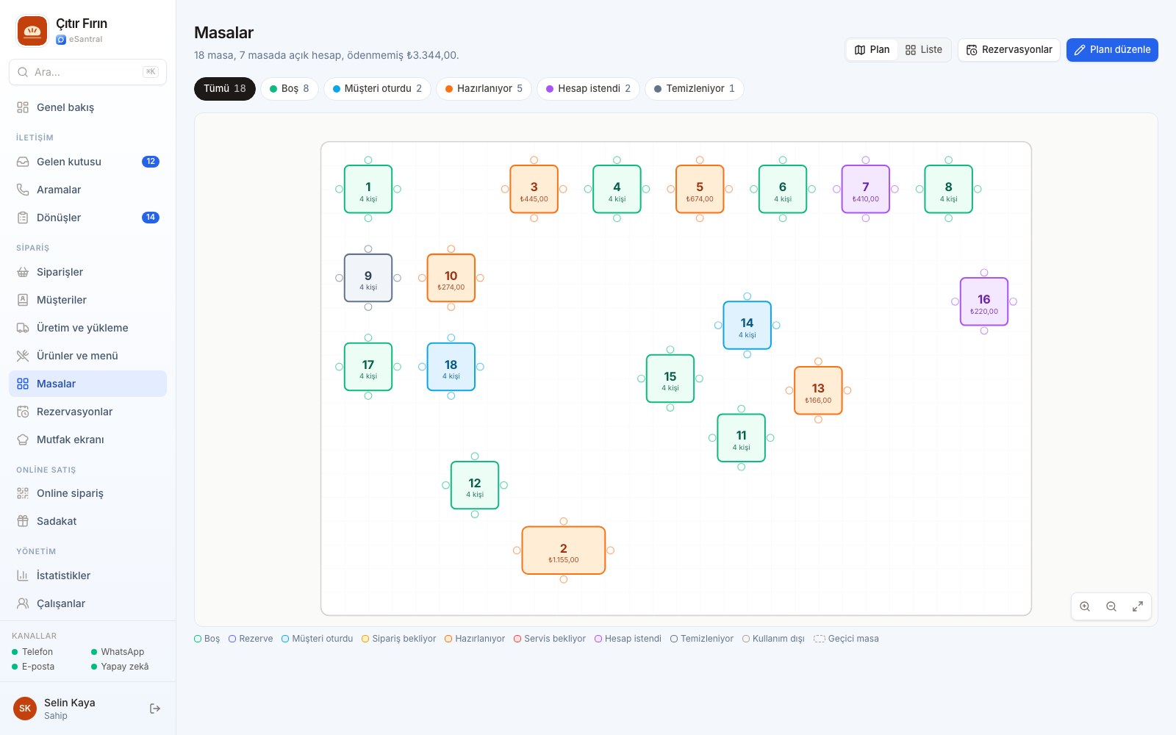Image resolution: width=1176 pixels, height=735 pixels.
Task: Filter tables by Müşteri oturdu
Action: (377, 89)
